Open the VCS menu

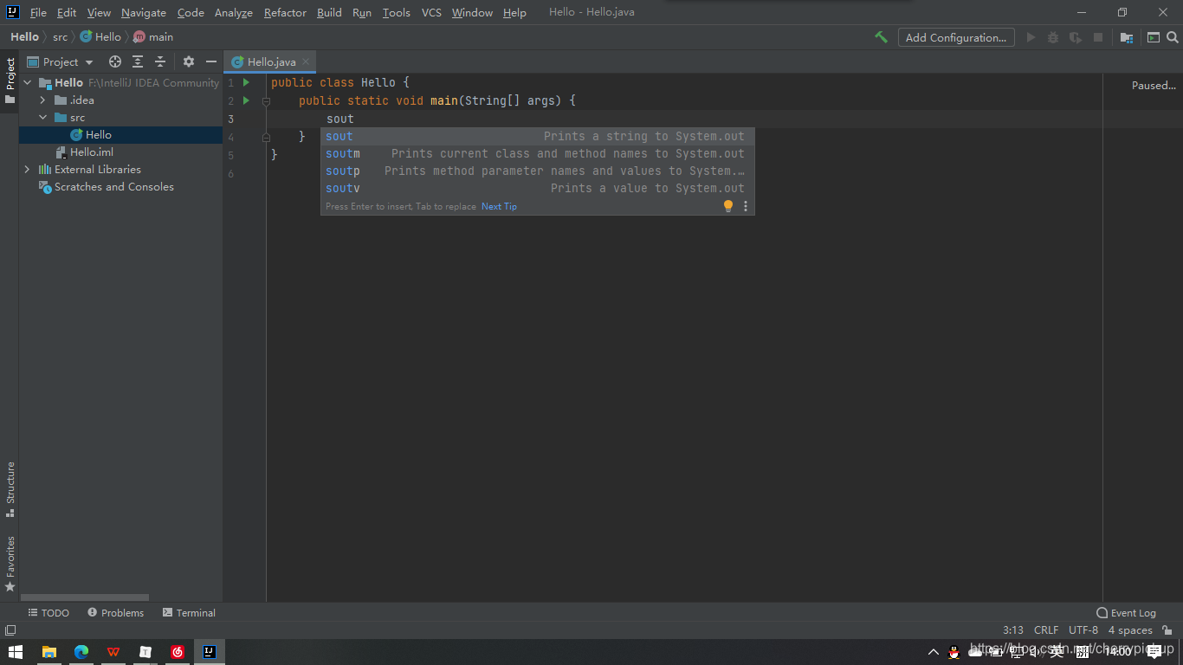[431, 12]
